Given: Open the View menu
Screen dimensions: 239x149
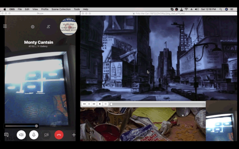Looking at the screenshot, I should point(35,9).
